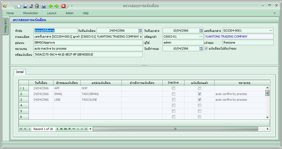282x149 pixels.
Task: Check Inactive box for the APP row
Action: [173, 89]
